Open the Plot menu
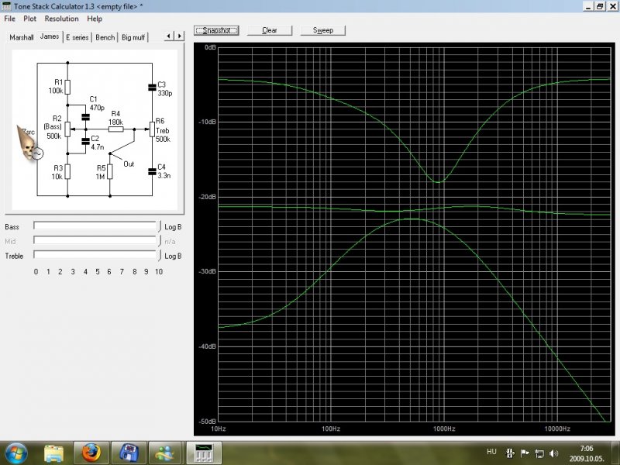Viewport: 620px width, 465px height. 29,19
